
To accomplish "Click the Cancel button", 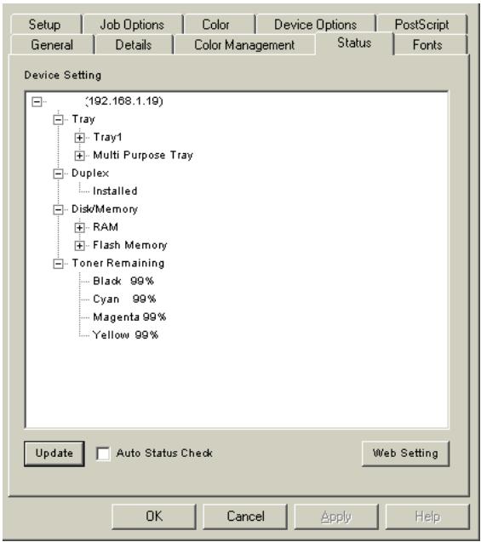I will click(x=245, y=516).
